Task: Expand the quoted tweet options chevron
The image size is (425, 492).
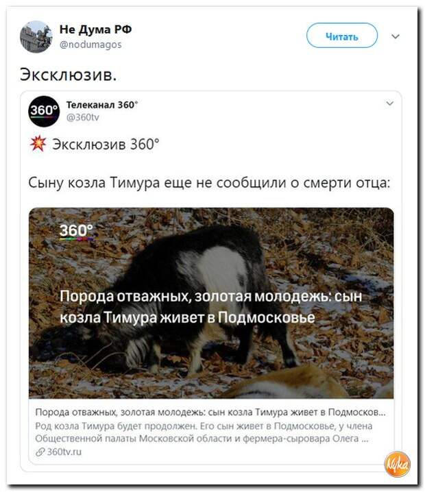Action: 389,103
